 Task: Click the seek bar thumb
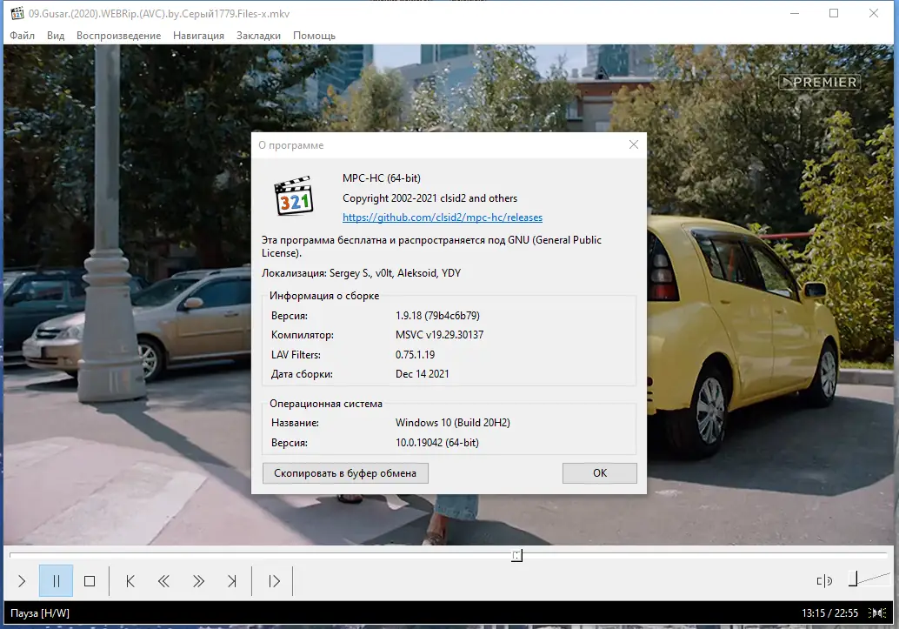pos(517,555)
